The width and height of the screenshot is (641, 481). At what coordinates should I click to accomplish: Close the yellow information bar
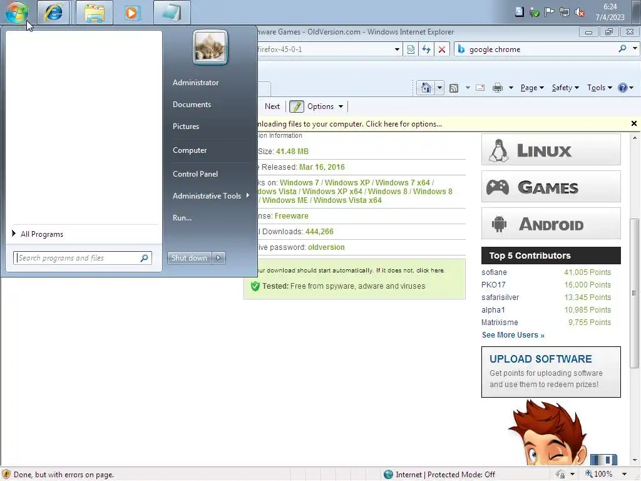(x=634, y=123)
